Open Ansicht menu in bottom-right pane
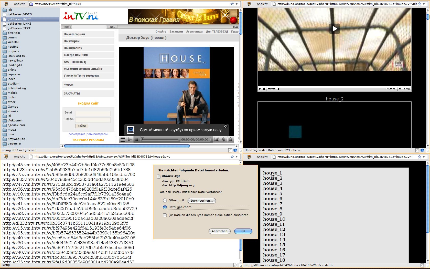430x269 pixels. pos(262,157)
